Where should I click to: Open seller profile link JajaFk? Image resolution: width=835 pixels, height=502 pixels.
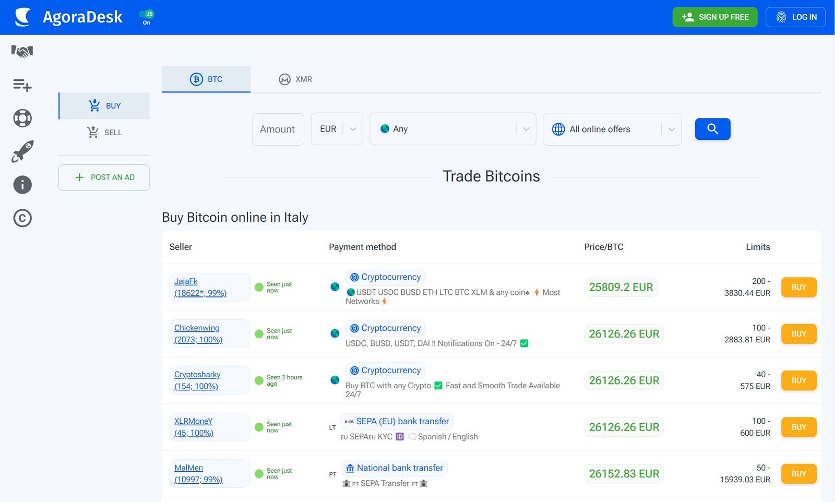click(x=186, y=281)
